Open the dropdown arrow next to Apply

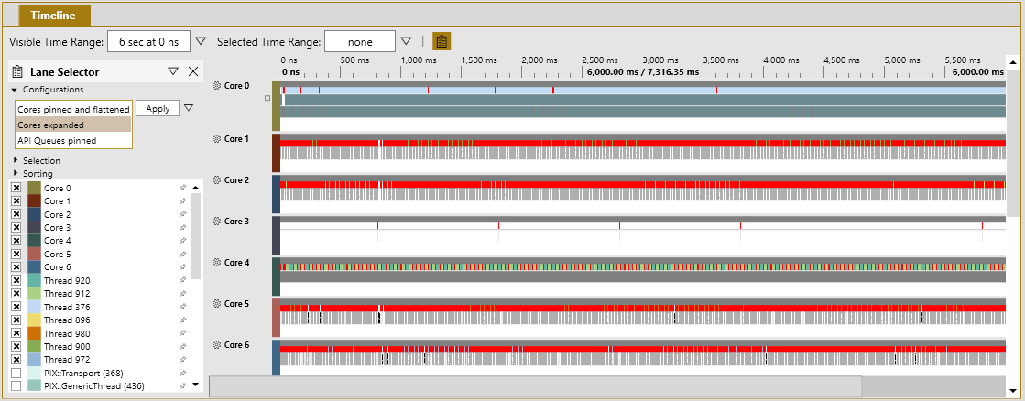(x=189, y=108)
